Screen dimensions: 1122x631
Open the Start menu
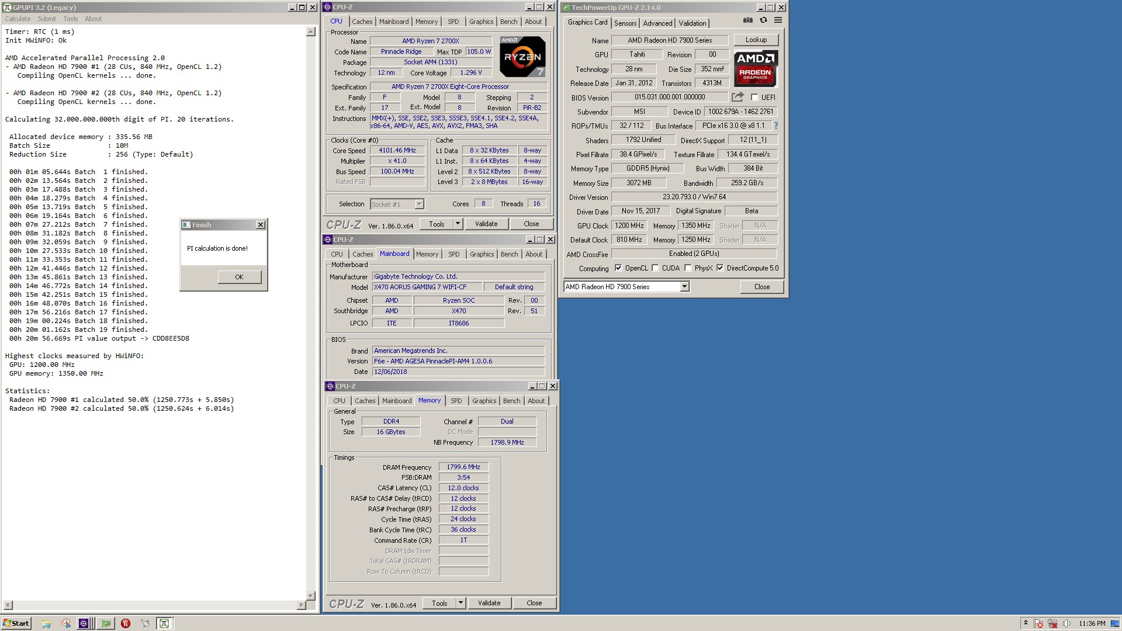[16, 623]
